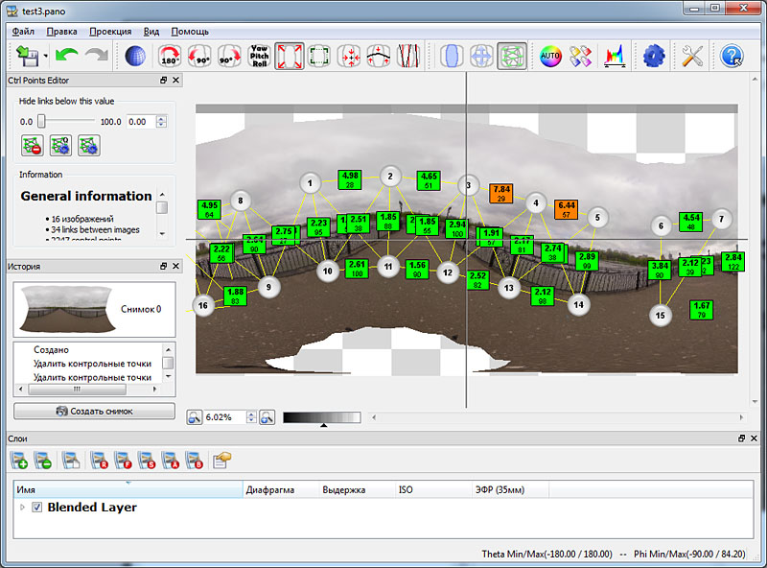This screenshot has height=568, width=767.
Task: Click the layer icon marked with red F
Action: [x=124, y=461]
